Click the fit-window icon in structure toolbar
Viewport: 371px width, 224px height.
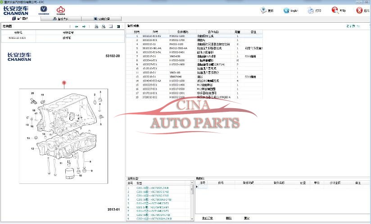point(111,27)
